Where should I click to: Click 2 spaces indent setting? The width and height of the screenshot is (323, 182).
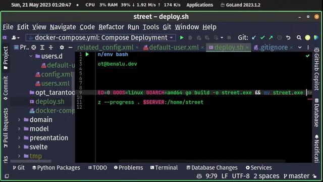266,176
